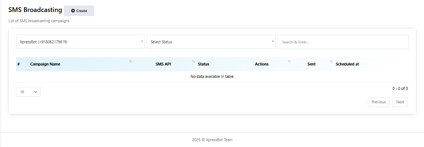424x147 pixels.
Task: Click the SMS Broadcasting page title
Action: click(35, 10)
